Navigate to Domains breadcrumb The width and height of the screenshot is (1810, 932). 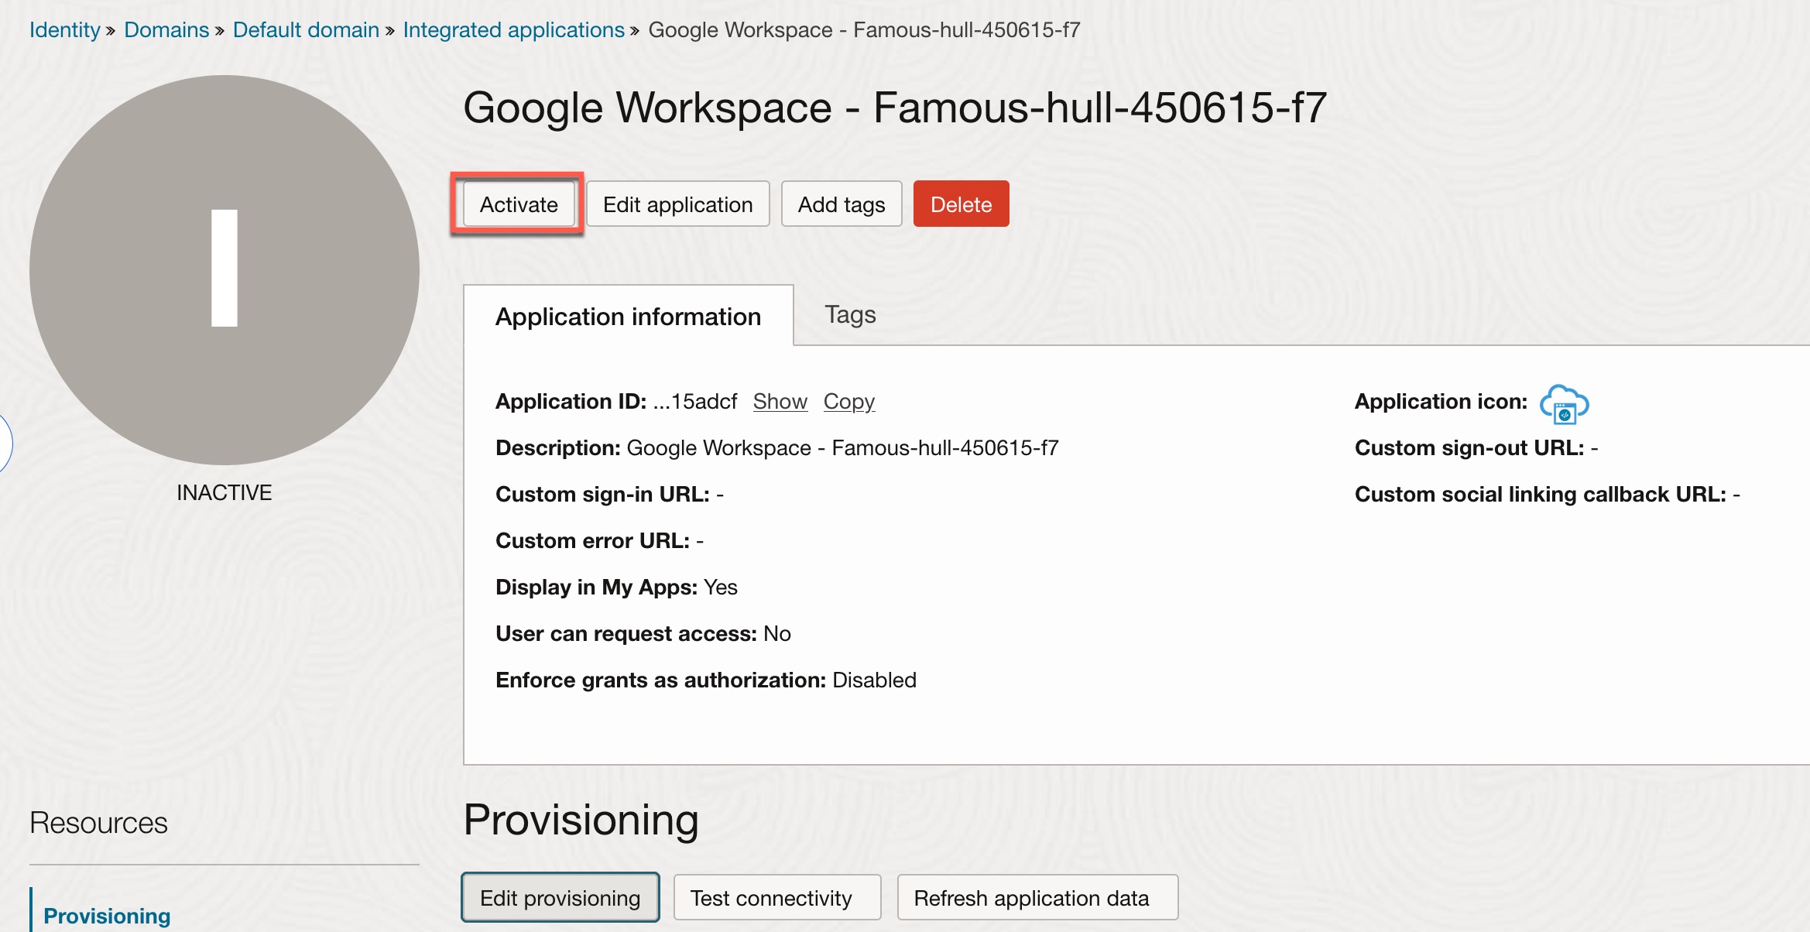pyautogui.click(x=166, y=30)
